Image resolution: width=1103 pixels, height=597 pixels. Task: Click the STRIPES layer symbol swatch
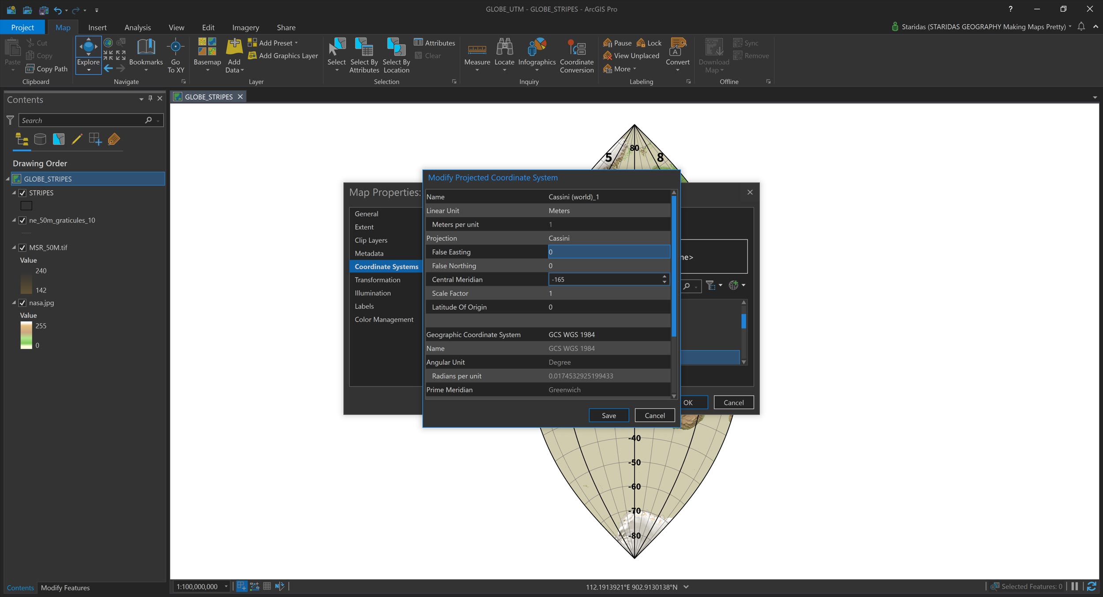click(26, 205)
